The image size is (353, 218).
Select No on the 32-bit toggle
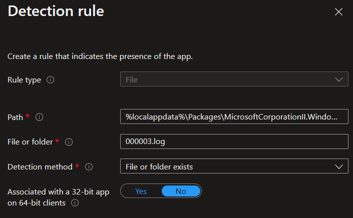[x=181, y=191]
